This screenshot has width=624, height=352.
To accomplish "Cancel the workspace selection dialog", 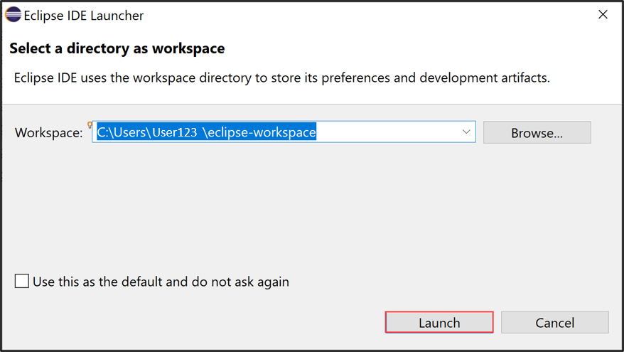I will point(555,322).
